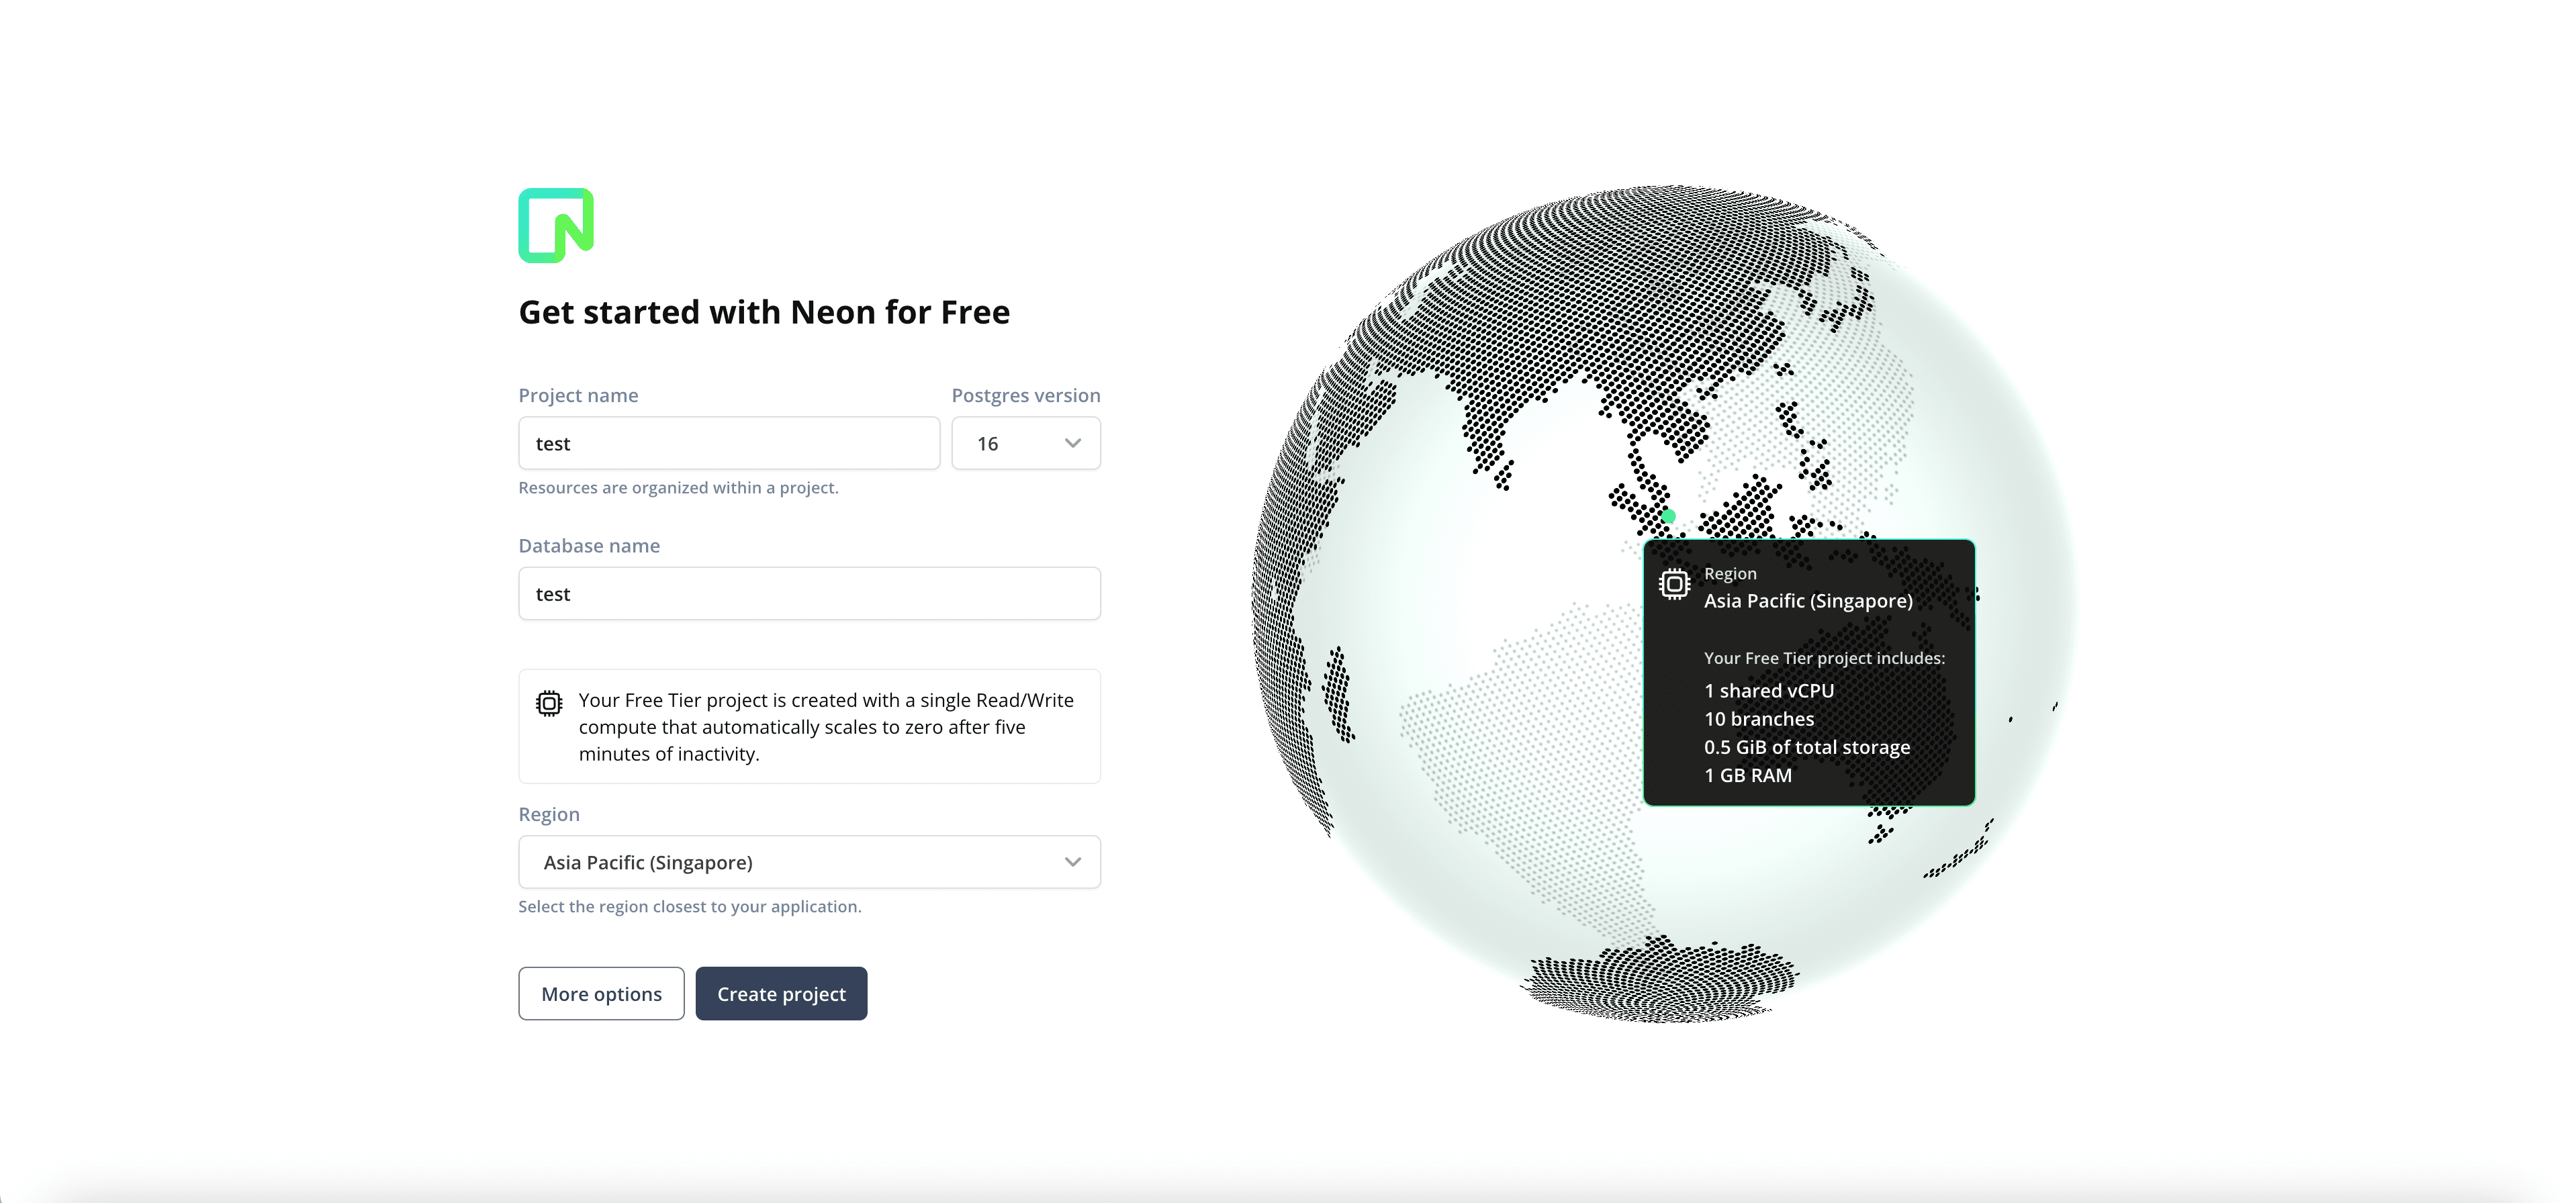Click the 'Region' label above the dropdown
The image size is (2576, 1203).
tap(549, 814)
